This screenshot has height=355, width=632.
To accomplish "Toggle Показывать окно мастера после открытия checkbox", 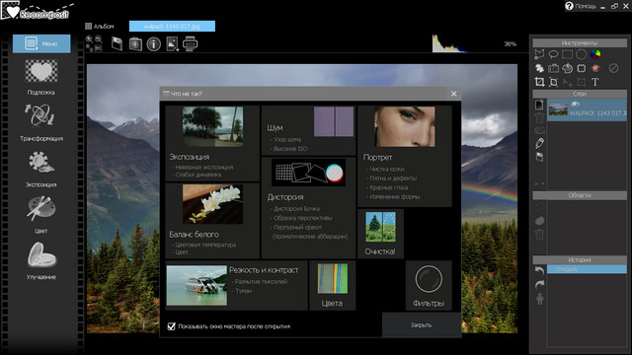I will point(171,326).
